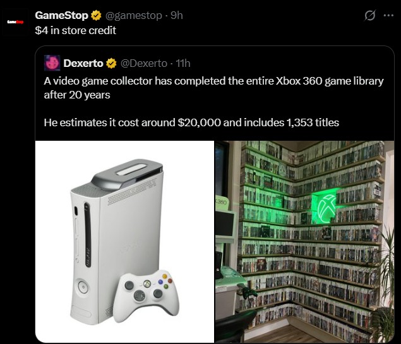Click Dexerto's gold verified badge
The width and height of the screenshot is (401, 344).
(111, 63)
